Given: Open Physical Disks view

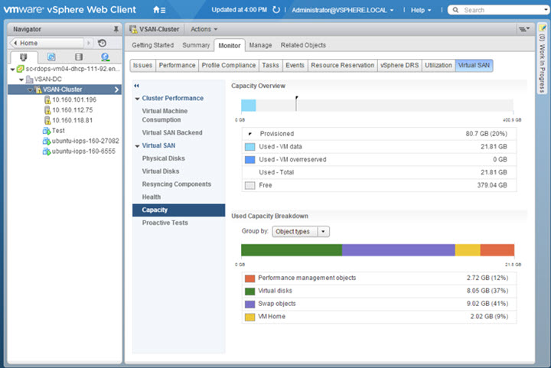Looking at the screenshot, I should coord(164,158).
